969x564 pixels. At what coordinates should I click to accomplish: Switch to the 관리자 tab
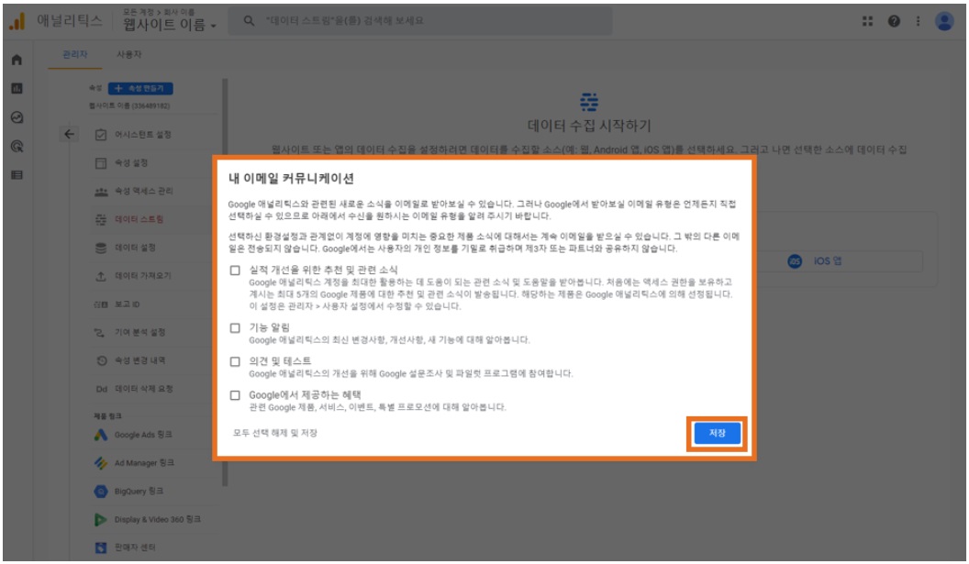tap(75, 54)
